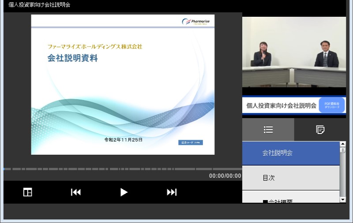Seek on the segmented playback timeline

[123, 169]
